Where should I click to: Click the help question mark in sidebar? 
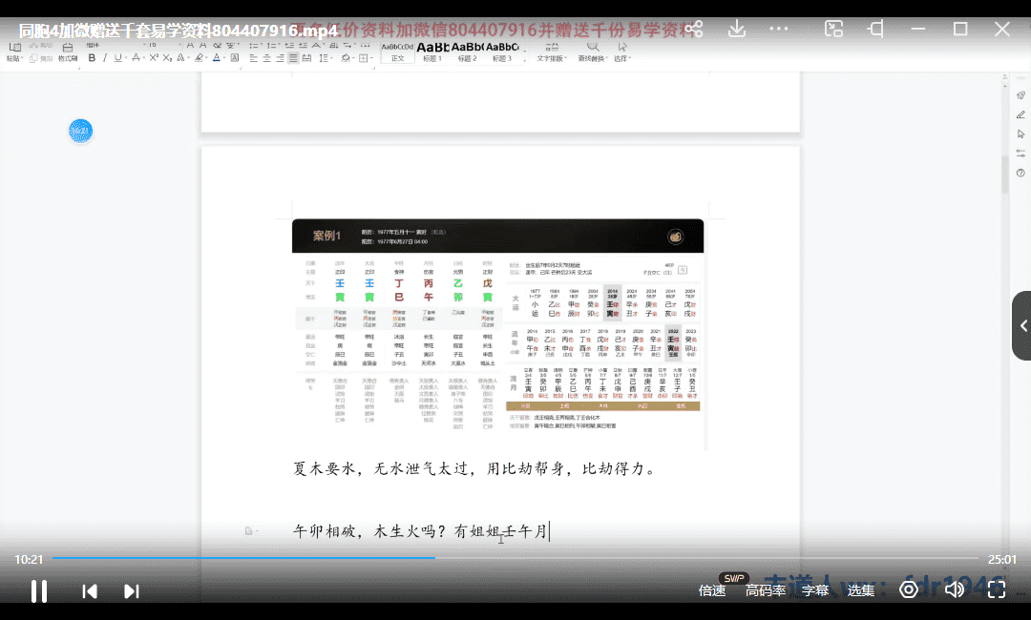pos(1020,173)
